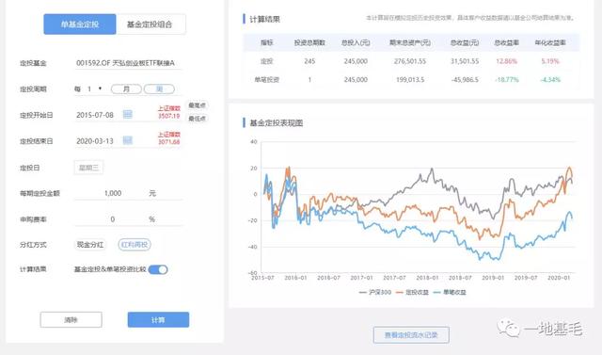The width and height of the screenshot is (602, 355).
Task: Click the 245 investment periods cell
Action: pos(309,61)
